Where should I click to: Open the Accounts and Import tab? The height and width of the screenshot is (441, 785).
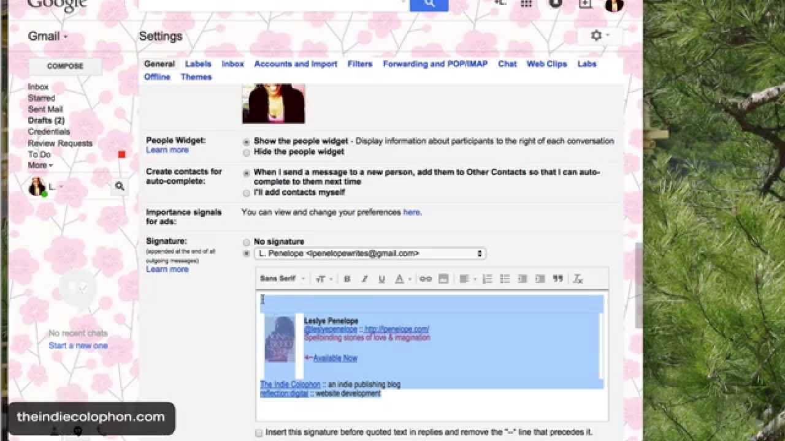296,64
